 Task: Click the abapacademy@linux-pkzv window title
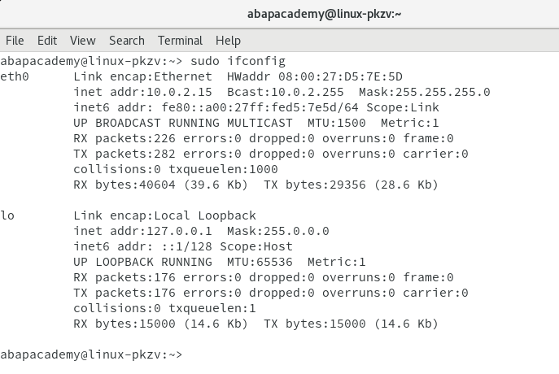(324, 14)
